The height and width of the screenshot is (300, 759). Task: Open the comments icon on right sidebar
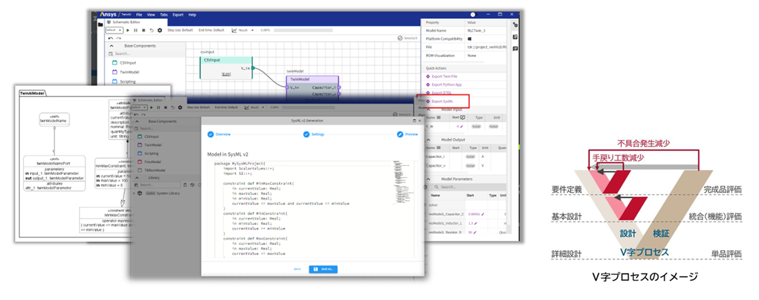pos(515,48)
